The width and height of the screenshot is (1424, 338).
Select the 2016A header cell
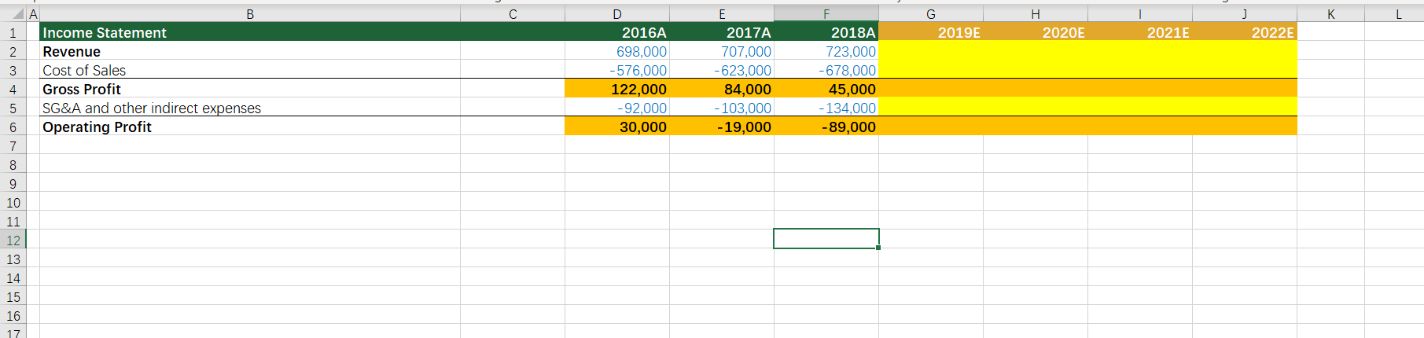617,32
